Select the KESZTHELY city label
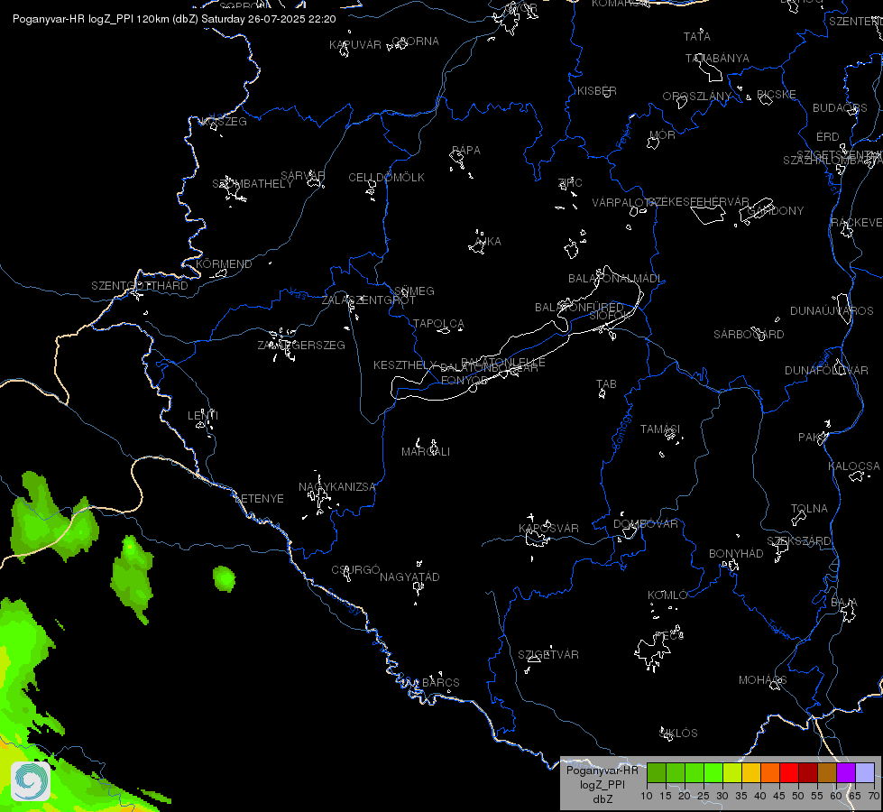The width and height of the screenshot is (883, 812). click(x=405, y=365)
